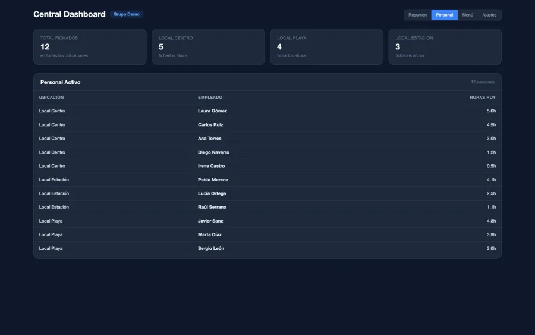The height and width of the screenshot is (335, 535).
Task: Click Local Estación in Lucía Ortega's row
Action: coord(54,193)
